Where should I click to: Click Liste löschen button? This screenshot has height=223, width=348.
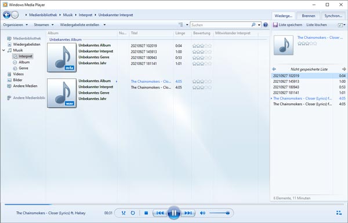[317, 25]
